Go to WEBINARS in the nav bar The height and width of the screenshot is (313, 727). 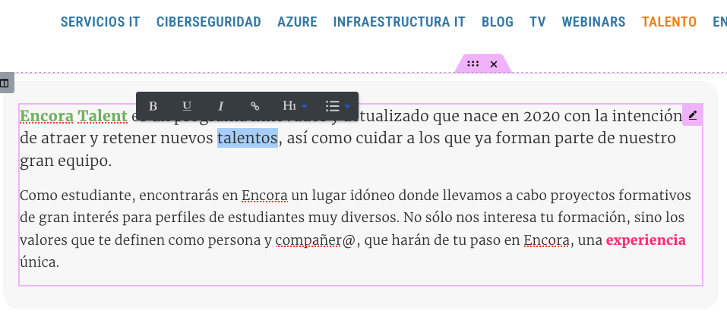click(593, 22)
